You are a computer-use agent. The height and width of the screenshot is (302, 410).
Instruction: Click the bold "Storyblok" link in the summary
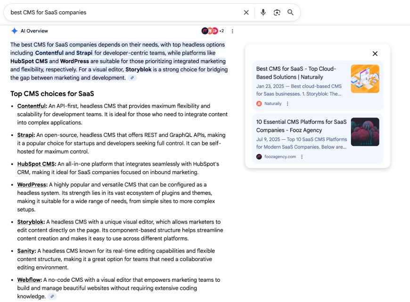pyautogui.click(x=139, y=70)
